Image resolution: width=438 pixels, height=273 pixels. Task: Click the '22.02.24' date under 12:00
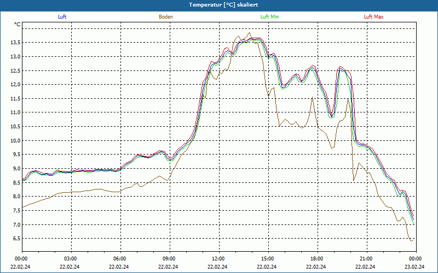tap(217, 266)
